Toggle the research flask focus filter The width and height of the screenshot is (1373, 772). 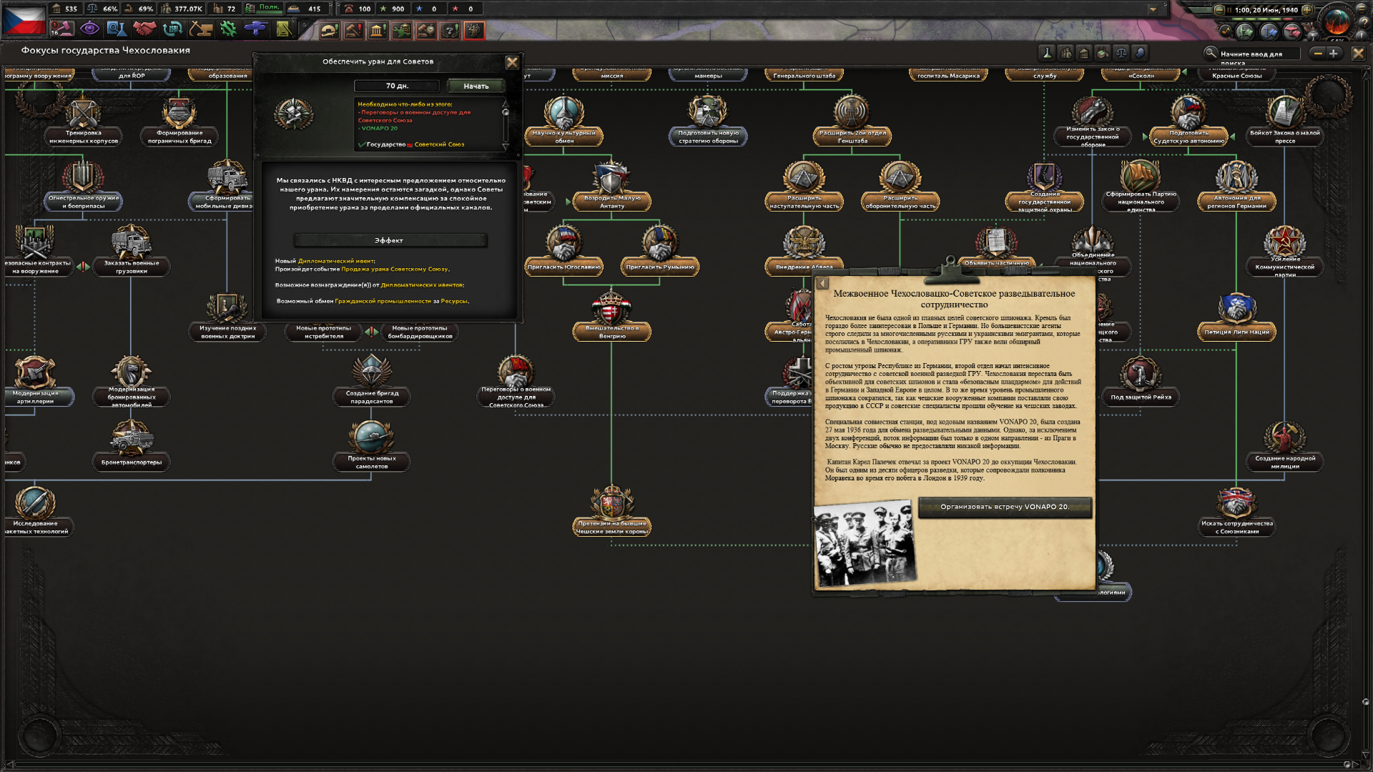click(x=1047, y=53)
